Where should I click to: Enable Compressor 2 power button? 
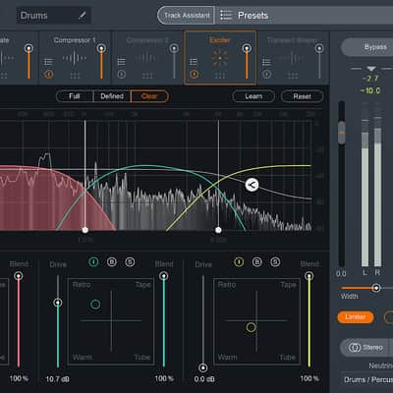click(122, 75)
